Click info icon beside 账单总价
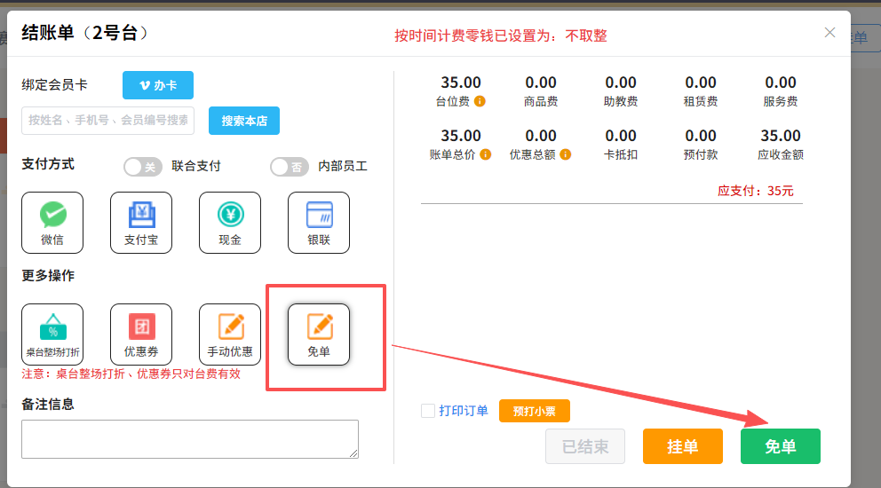 coord(486,154)
